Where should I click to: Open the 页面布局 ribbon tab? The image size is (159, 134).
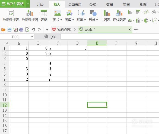coord(75,4)
